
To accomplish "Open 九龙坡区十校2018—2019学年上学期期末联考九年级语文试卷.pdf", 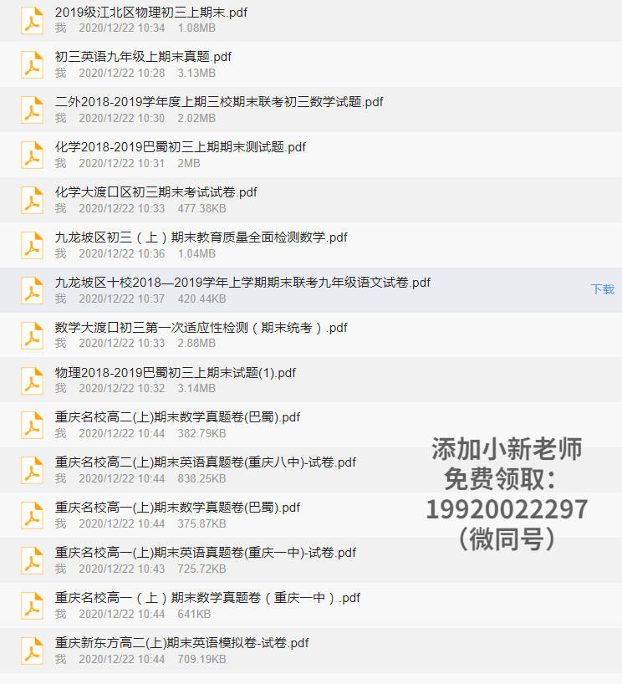I will (x=242, y=283).
